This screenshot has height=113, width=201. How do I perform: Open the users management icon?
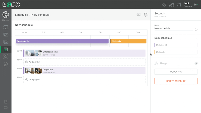tap(172, 5)
